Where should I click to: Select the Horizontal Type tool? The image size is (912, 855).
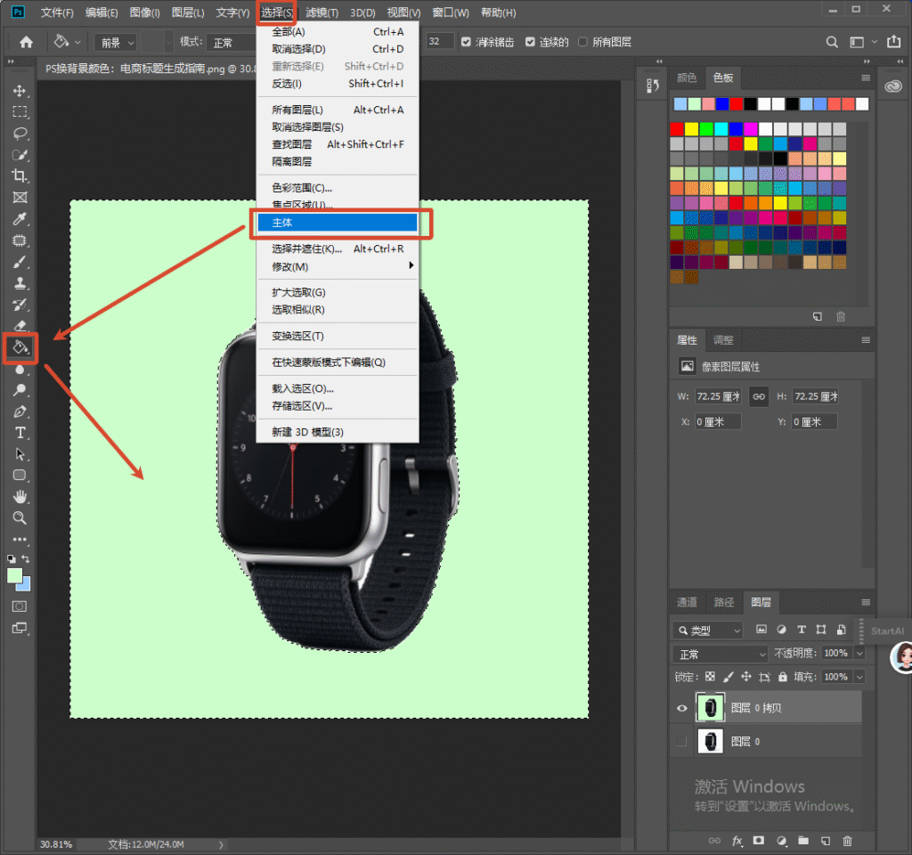tap(20, 433)
